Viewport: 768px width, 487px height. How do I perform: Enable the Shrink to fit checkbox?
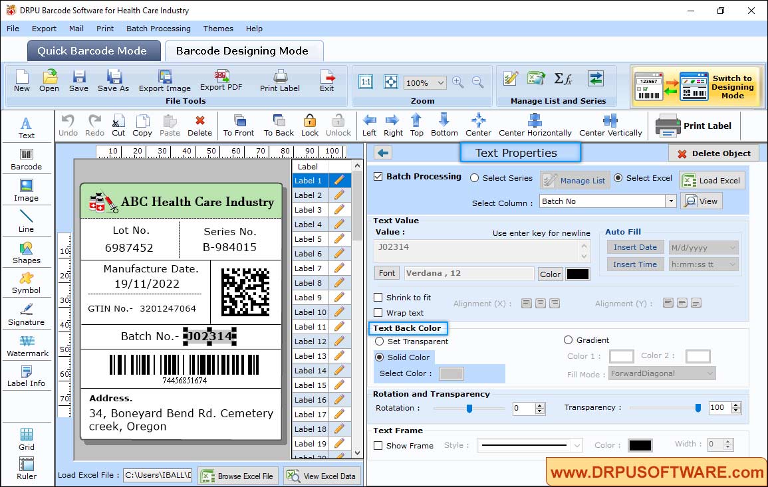pos(378,297)
